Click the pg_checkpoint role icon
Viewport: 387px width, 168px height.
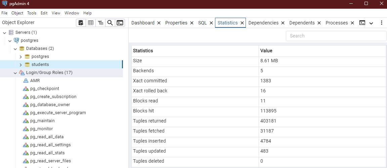[26, 89]
